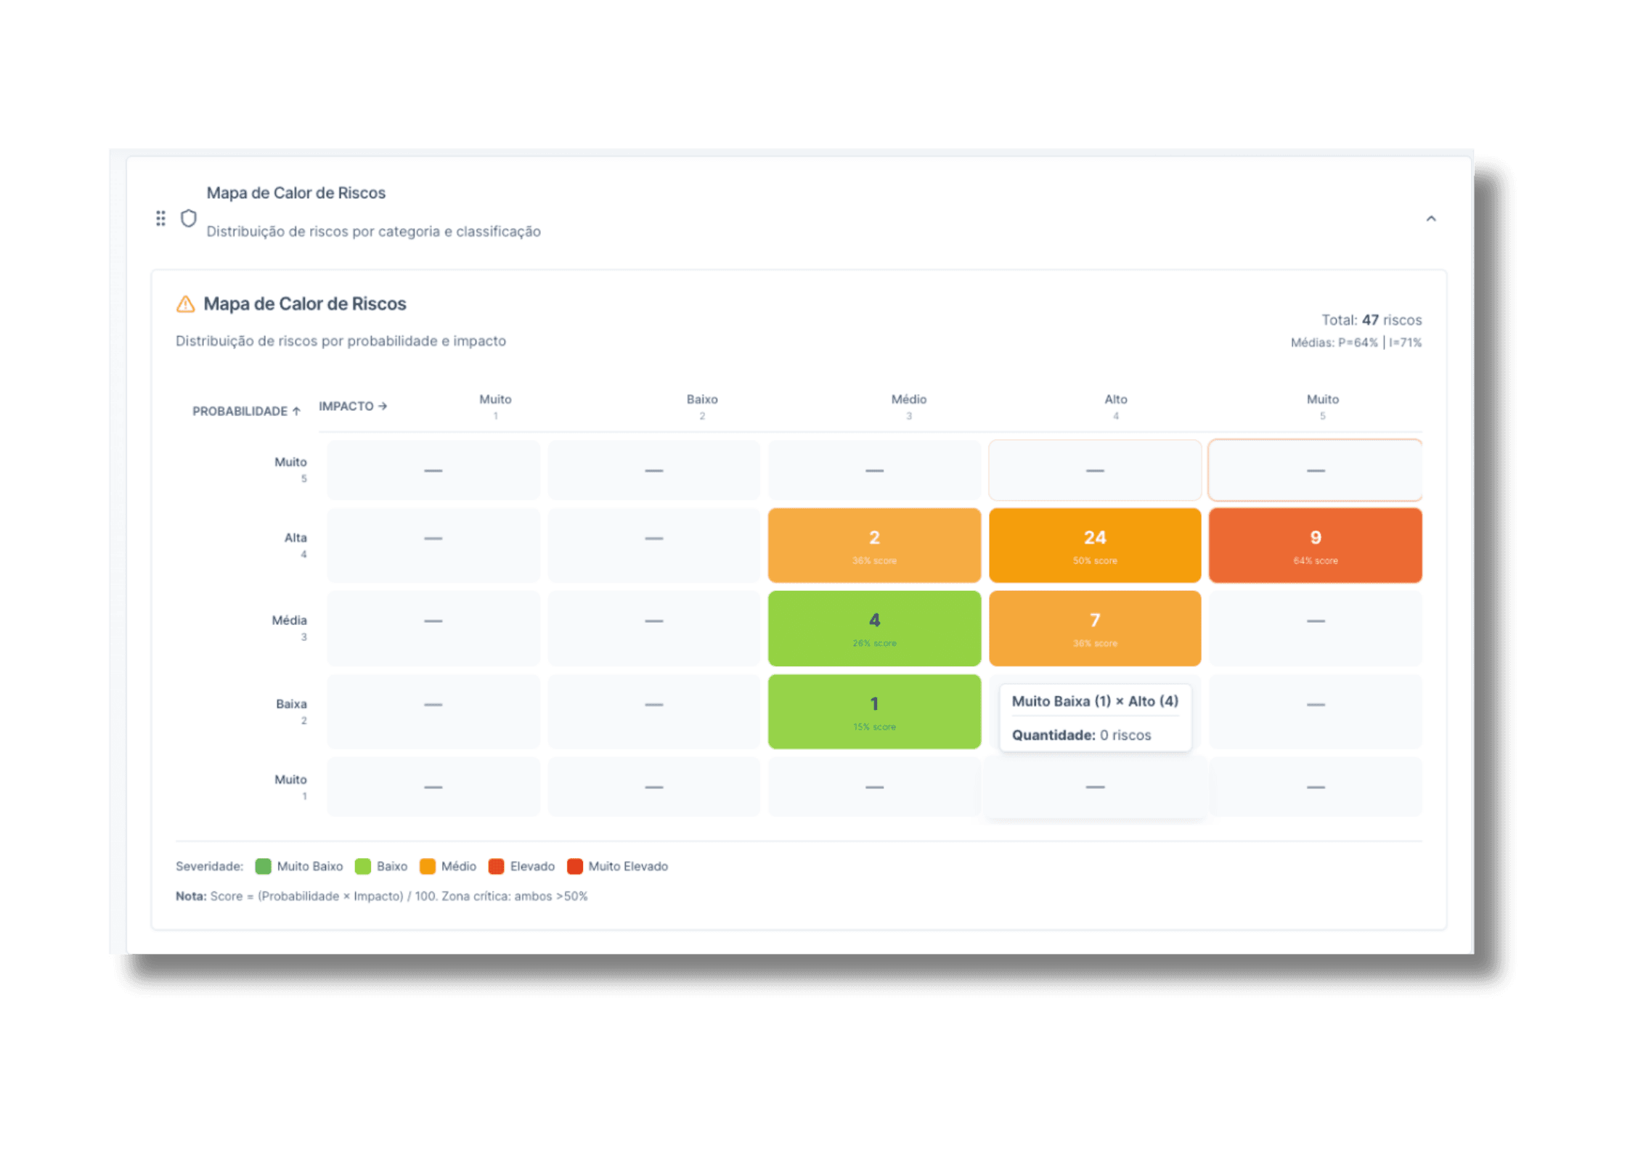Select the Alta row cell with 2 risks
This screenshot has width=1630, height=1152.
tap(874, 545)
